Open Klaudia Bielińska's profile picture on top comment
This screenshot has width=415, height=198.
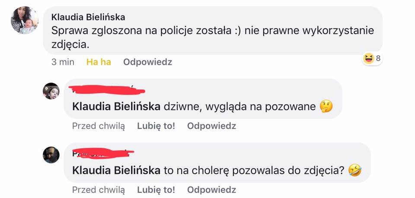coord(25,20)
